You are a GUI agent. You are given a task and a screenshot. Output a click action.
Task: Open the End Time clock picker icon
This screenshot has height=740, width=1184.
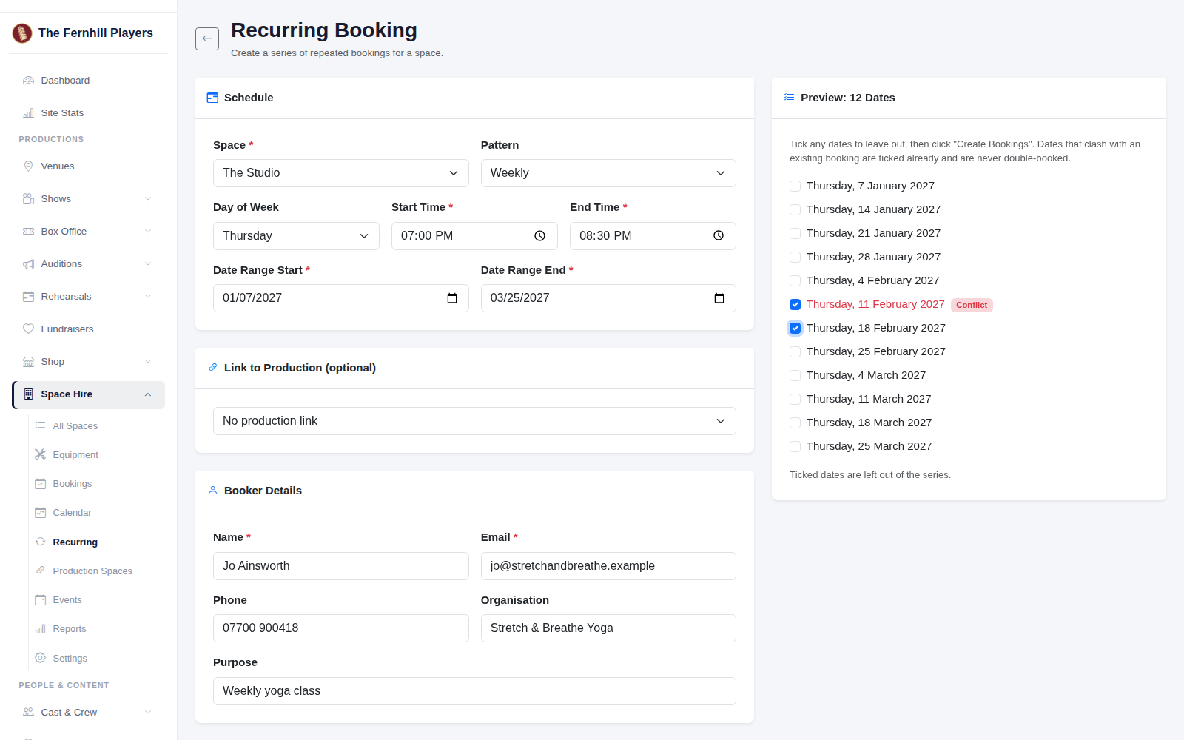click(x=719, y=236)
